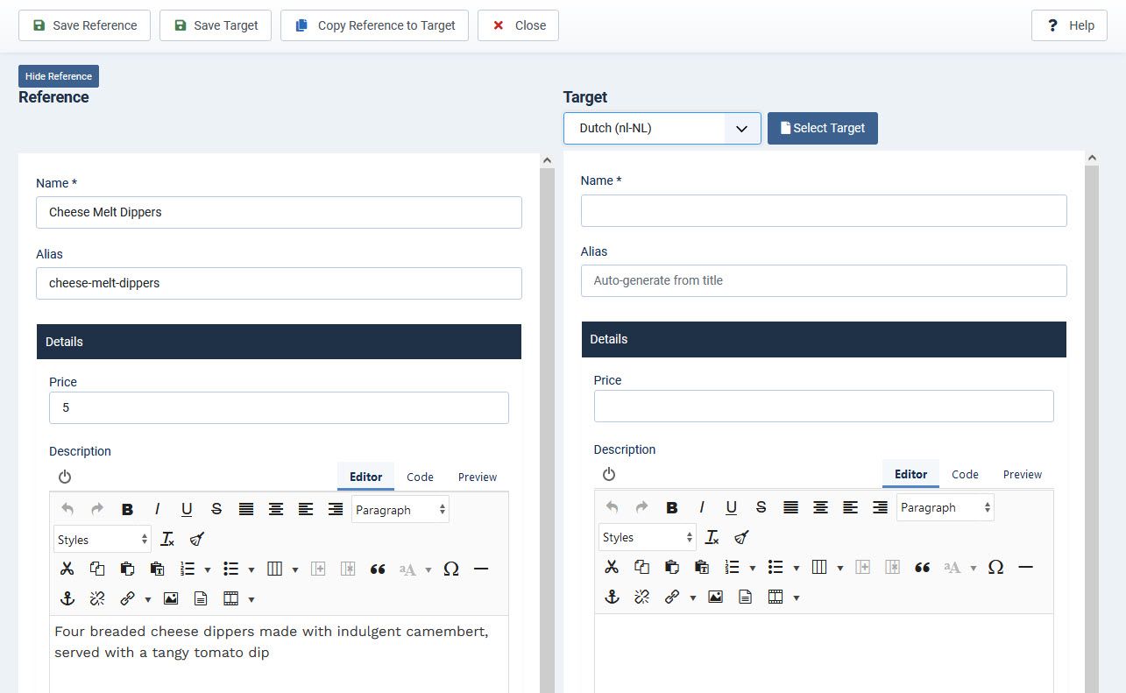
Task: Click the anchor icon in Target editor toolbar
Action: [612, 597]
